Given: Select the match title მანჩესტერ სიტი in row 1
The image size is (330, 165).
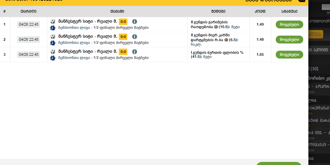Looking at the screenshot, I should pyautogui.click(x=76, y=22).
